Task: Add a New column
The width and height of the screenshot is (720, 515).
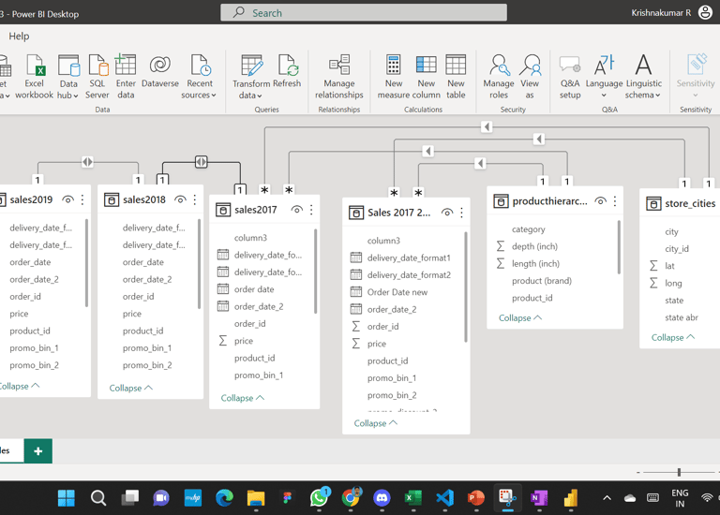Action: click(427, 76)
